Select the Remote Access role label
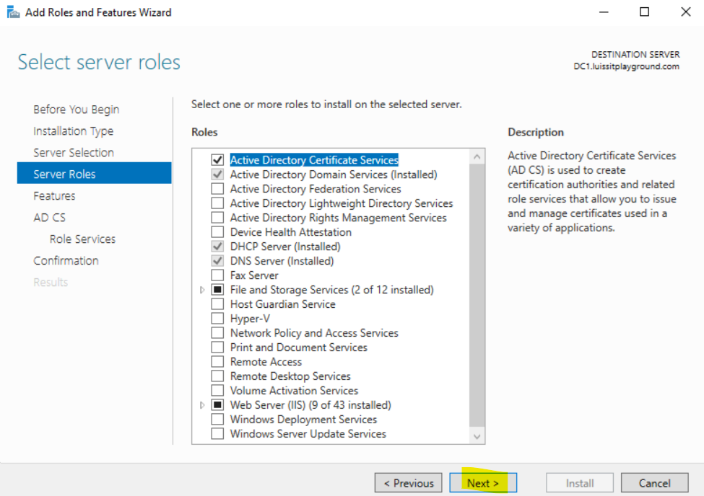 (266, 361)
